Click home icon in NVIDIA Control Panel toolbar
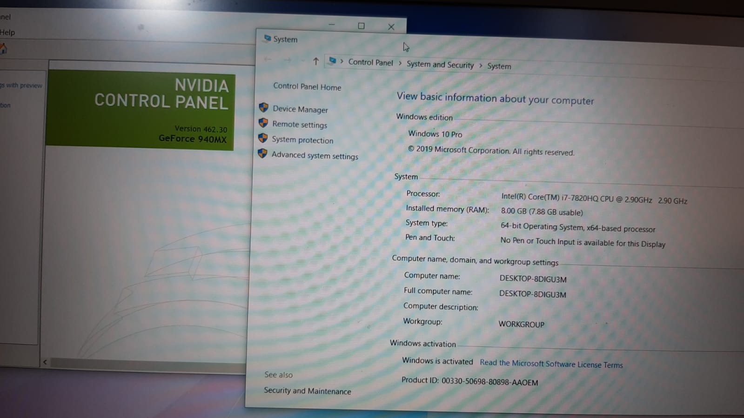This screenshot has width=744, height=418. 3,48
